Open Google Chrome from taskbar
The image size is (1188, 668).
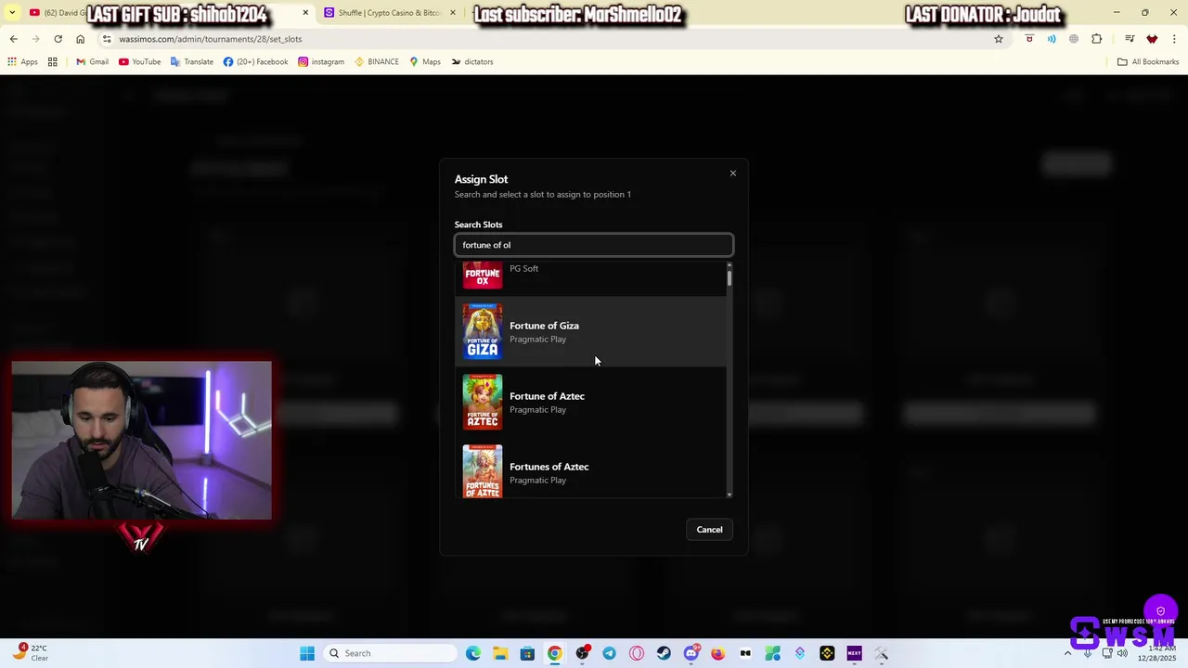point(554,653)
